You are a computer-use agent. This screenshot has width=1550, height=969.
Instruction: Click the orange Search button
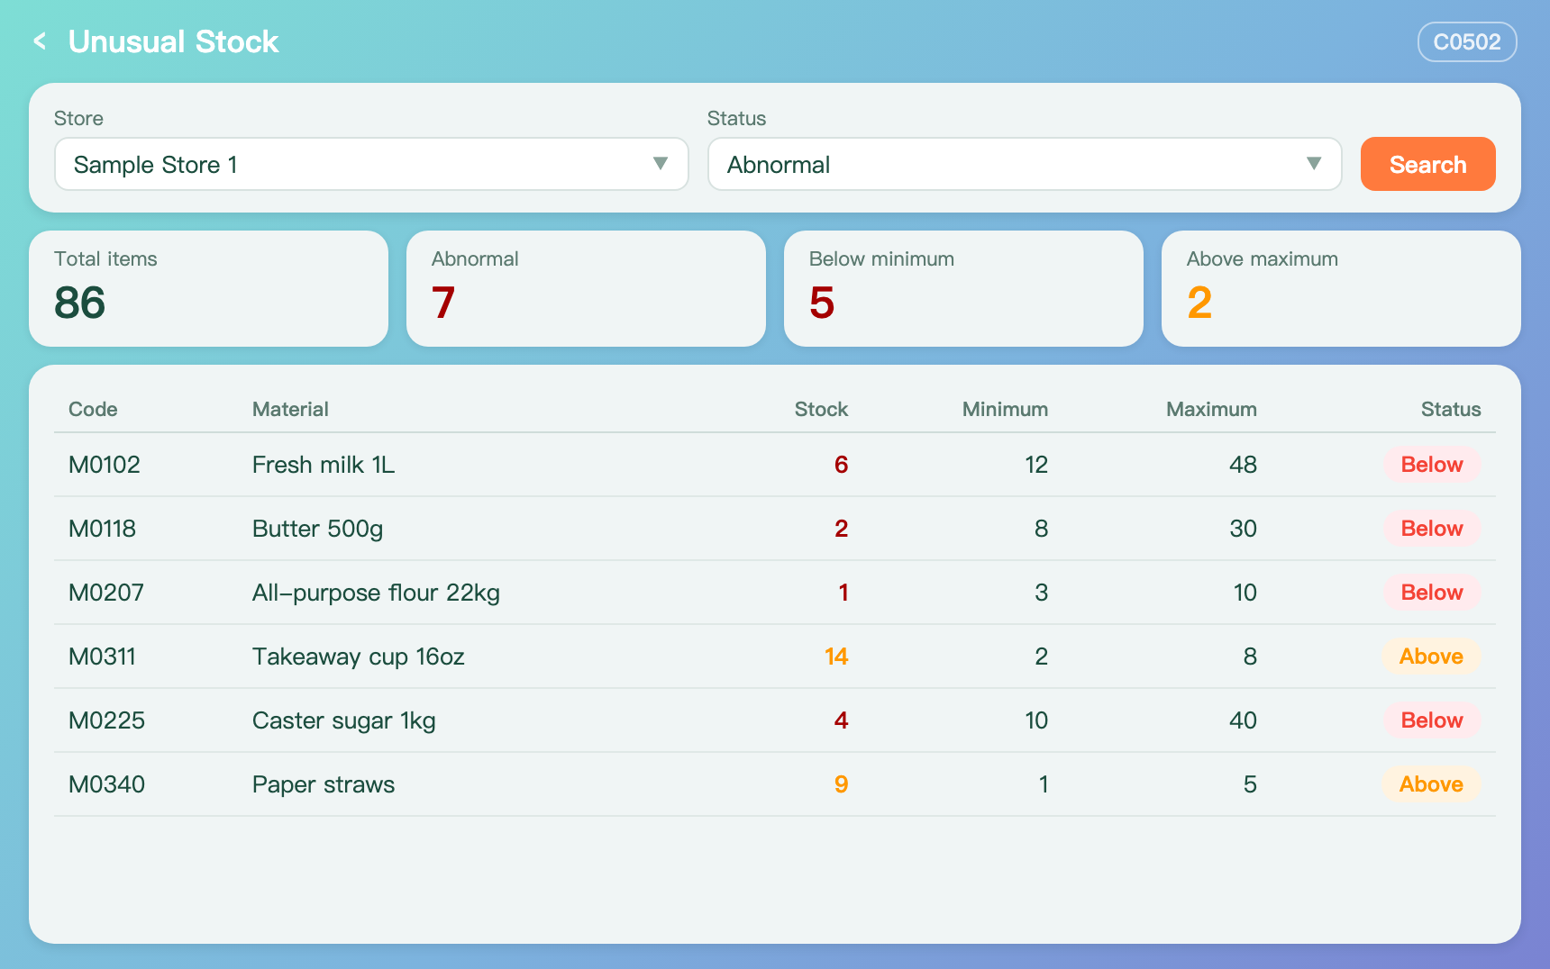(x=1427, y=164)
